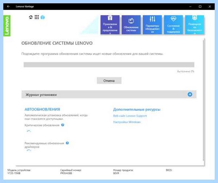Screen dimensions: 218x183
Task: Click the green Lenovo logo
Action: 7,26
